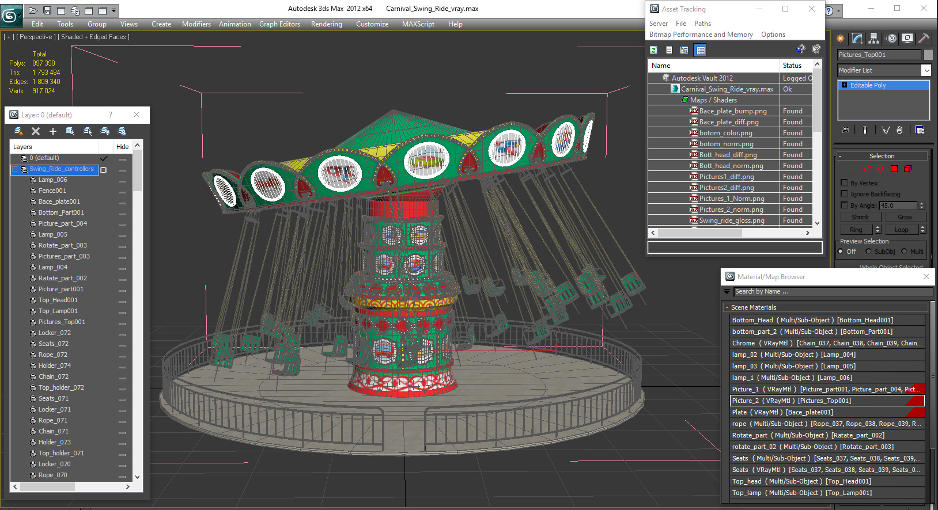
Task: Click the Ring button
Action: pos(856,230)
